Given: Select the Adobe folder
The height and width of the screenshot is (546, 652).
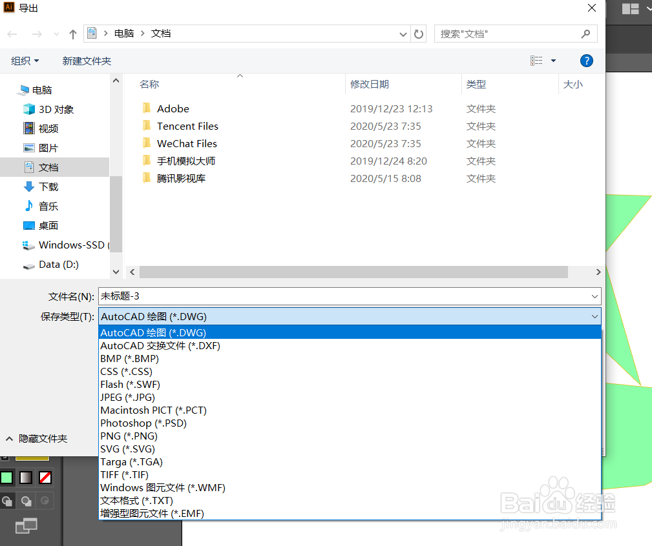Looking at the screenshot, I should (165, 109).
